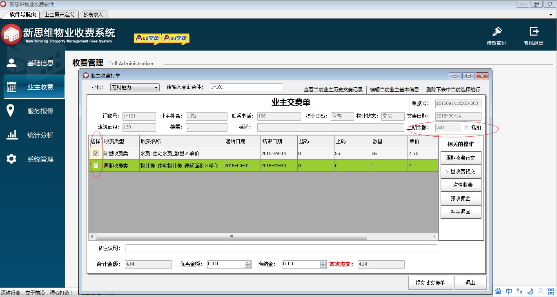The height and width of the screenshot is (297, 557).
Task: Click the 一次性收费 button
Action: [x=461, y=185]
